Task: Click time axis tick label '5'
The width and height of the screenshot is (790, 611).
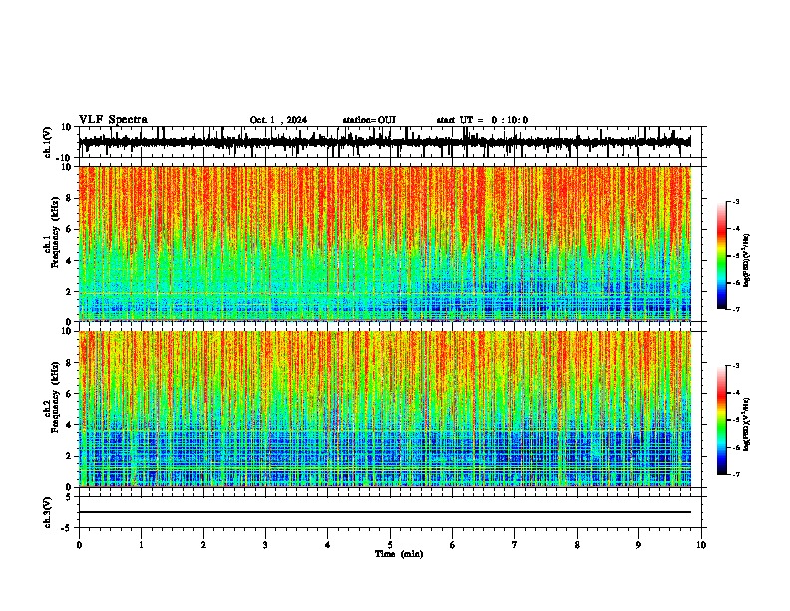Action: [390, 545]
